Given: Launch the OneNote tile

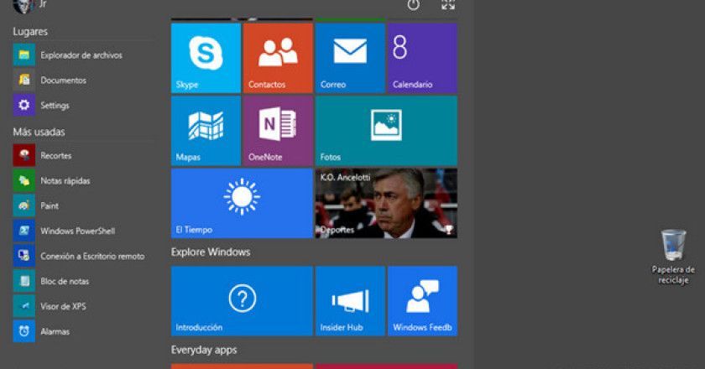Looking at the screenshot, I should [x=278, y=131].
